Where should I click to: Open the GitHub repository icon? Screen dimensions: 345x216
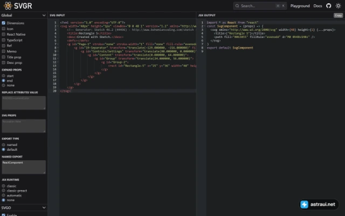pyautogui.click(x=328, y=6)
